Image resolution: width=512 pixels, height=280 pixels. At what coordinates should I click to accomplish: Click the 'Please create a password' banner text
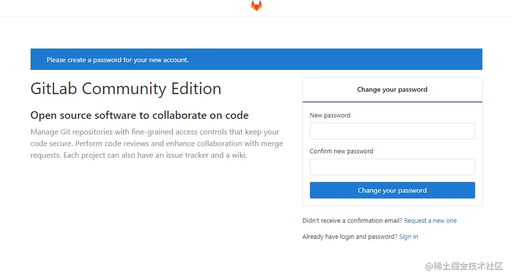coord(118,60)
